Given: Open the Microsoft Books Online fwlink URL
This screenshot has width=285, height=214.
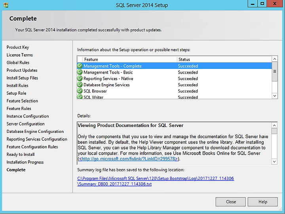Looking at the screenshot, I should (x=128, y=159).
